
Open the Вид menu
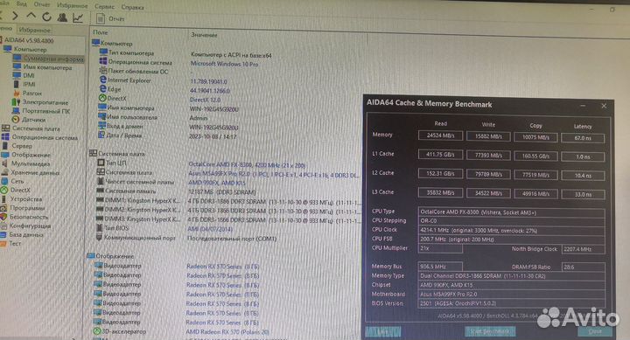(x=22, y=3)
